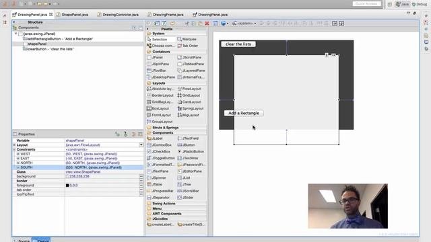This screenshot has width=431, height=242.
Task: Click the Quick Access search field
Action: (367, 4)
